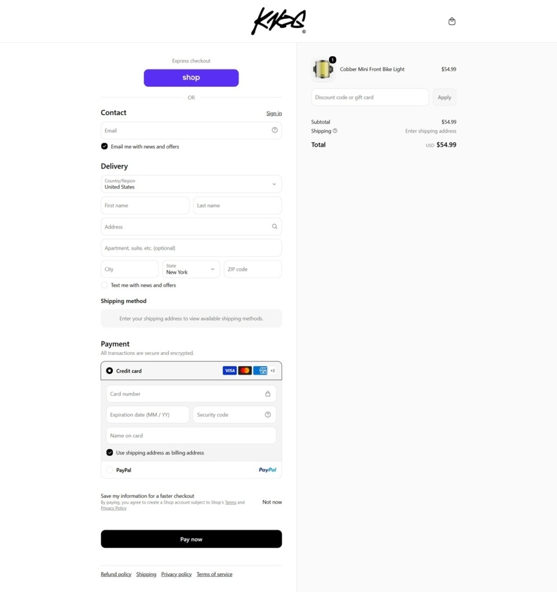The image size is (557, 592).
Task: Click the search icon in Address field
Action: coord(275,227)
